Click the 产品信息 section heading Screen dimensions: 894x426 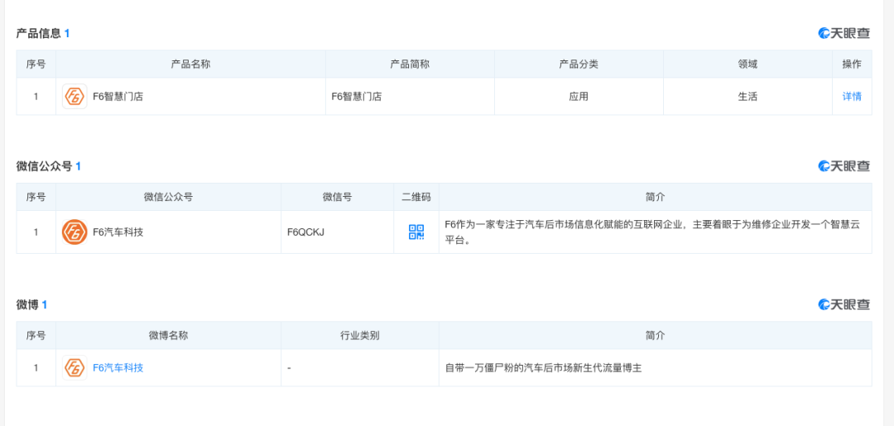pos(38,34)
